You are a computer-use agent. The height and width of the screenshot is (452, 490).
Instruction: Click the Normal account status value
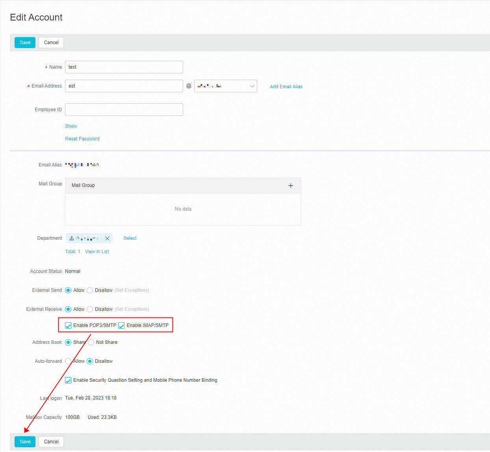tap(72, 271)
